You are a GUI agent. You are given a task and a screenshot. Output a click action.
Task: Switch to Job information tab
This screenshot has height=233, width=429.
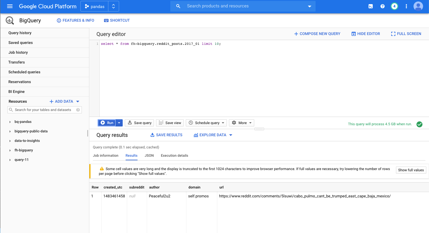pyautogui.click(x=106, y=156)
